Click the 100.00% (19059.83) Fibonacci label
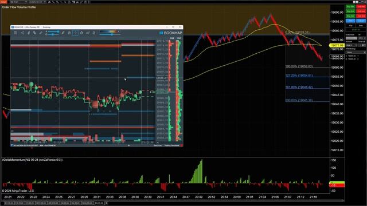367x206 pixels. pos(299,66)
